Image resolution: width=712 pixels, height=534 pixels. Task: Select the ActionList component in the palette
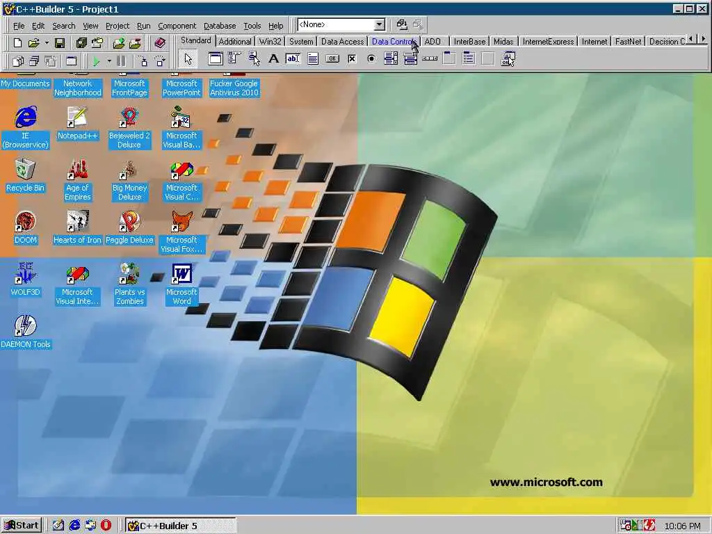(x=508, y=58)
